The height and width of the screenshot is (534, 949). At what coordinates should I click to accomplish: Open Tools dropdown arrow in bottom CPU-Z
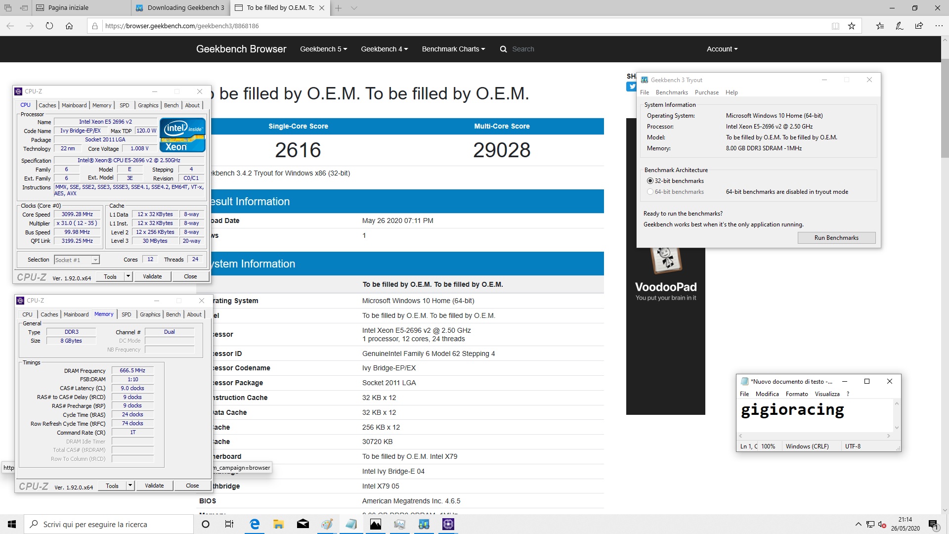tap(130, 486)
